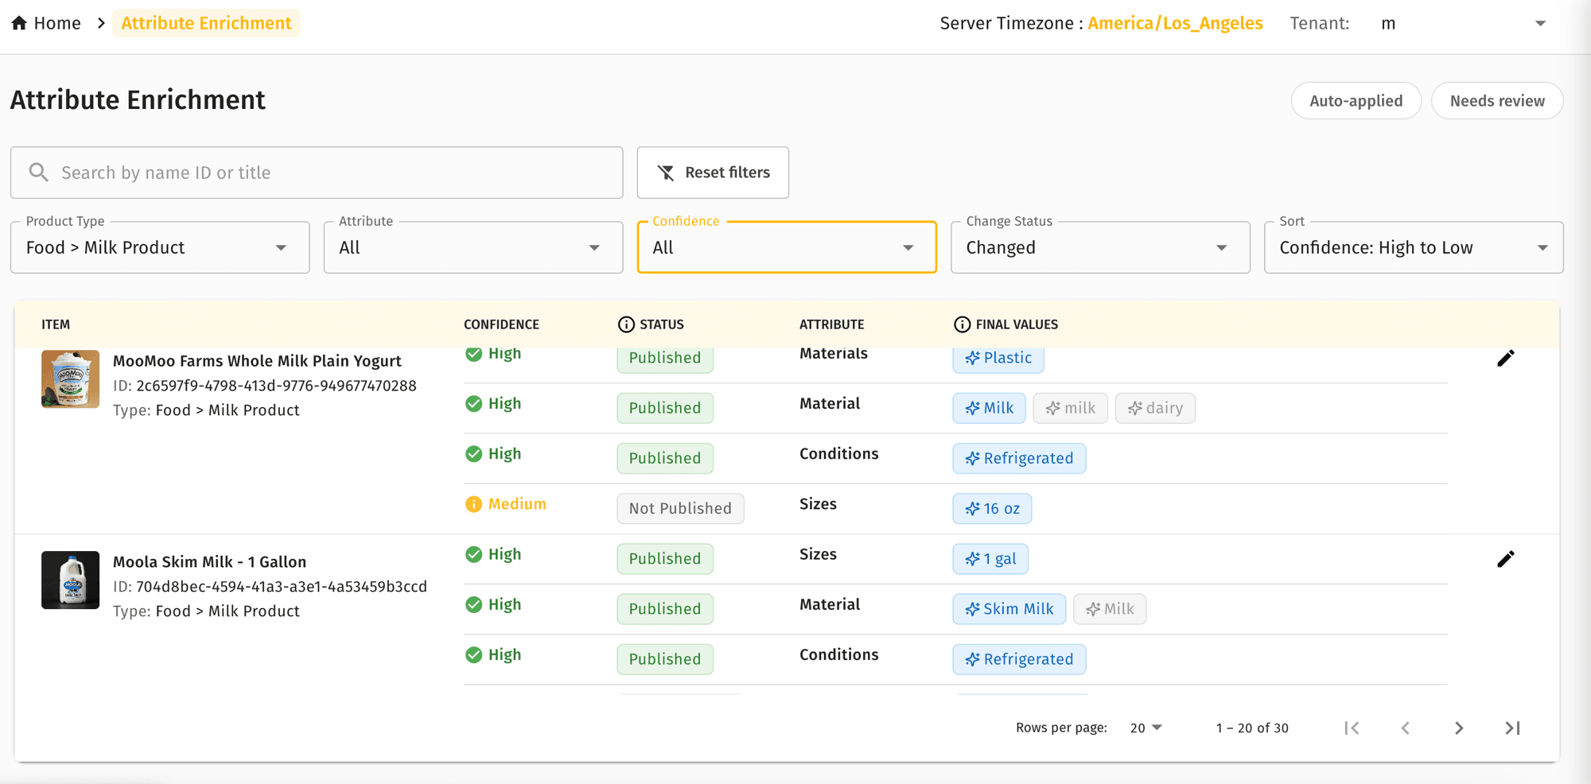Click the Home house icon in breadcrumb

pos(19,23)
